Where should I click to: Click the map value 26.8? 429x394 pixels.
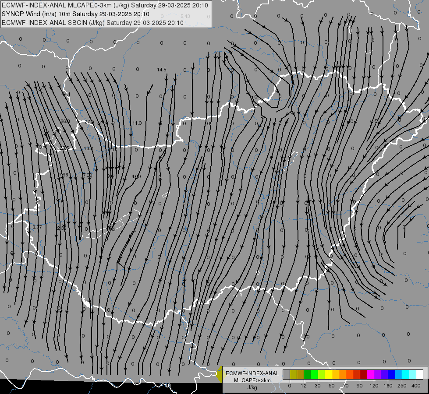[x=65, y=121]
